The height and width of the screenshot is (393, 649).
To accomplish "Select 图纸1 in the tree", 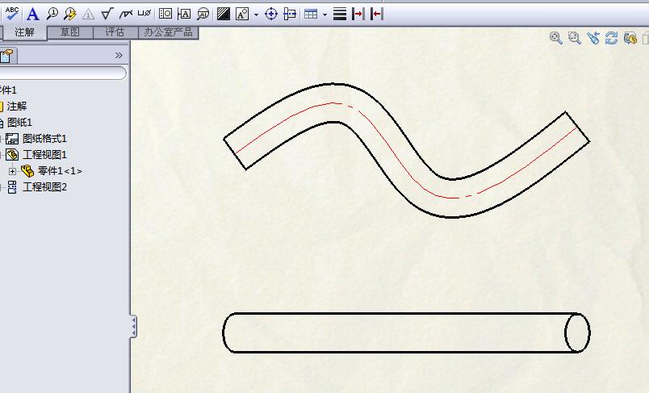I will 19,123.
